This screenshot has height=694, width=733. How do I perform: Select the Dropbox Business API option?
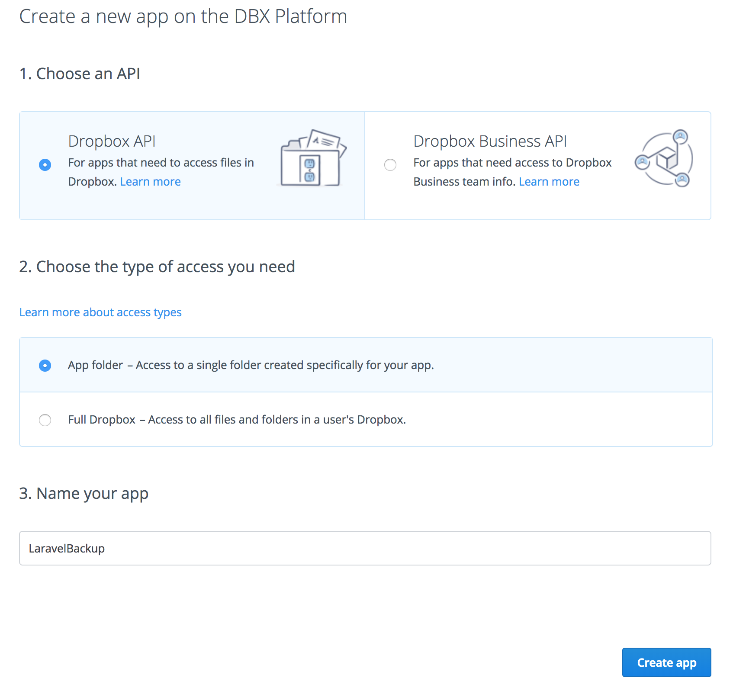coord(390,165)
